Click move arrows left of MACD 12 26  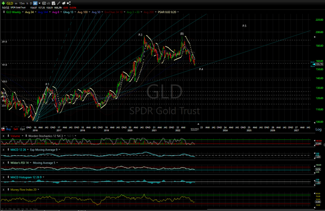8,149
